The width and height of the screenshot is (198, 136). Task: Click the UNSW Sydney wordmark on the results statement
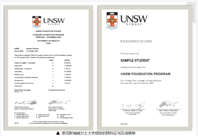[54, 21]
